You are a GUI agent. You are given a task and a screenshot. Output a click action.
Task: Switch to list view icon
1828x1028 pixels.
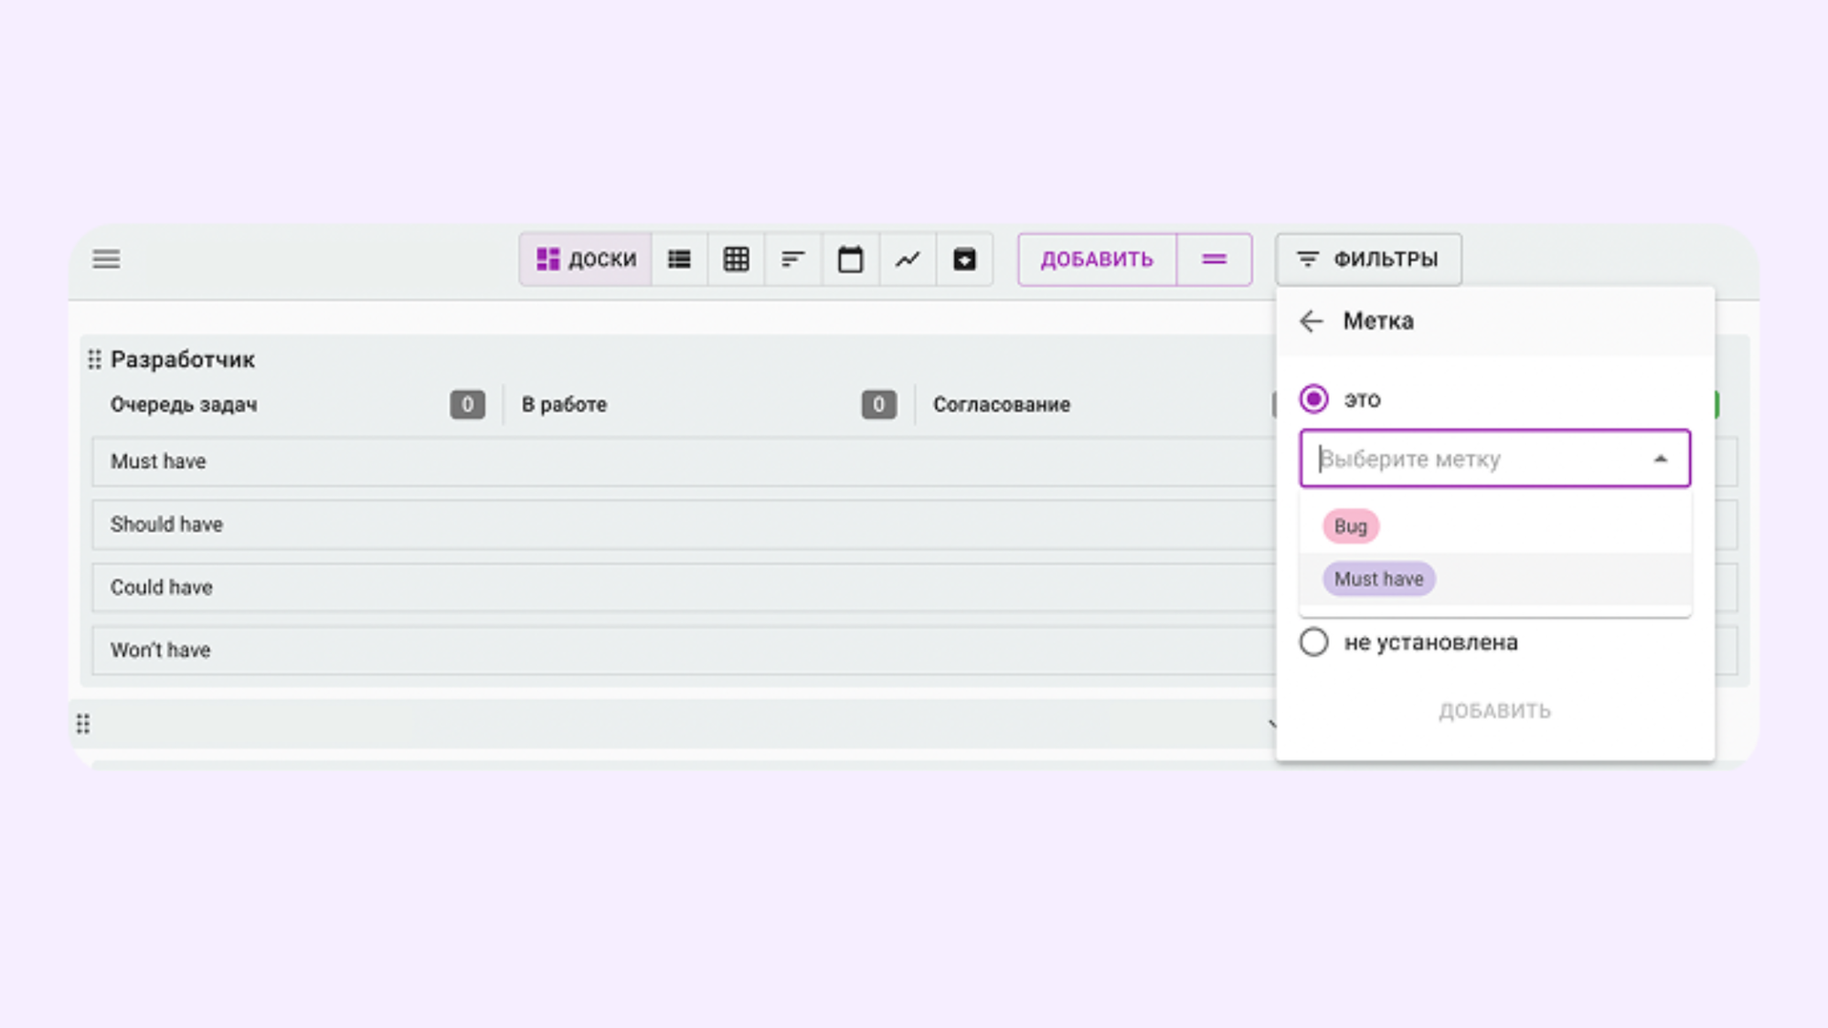pyautogui.click(x=679, y=260)
